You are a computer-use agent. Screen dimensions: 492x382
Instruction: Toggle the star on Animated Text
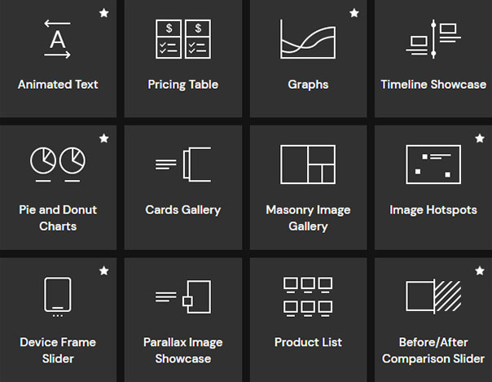103,14
